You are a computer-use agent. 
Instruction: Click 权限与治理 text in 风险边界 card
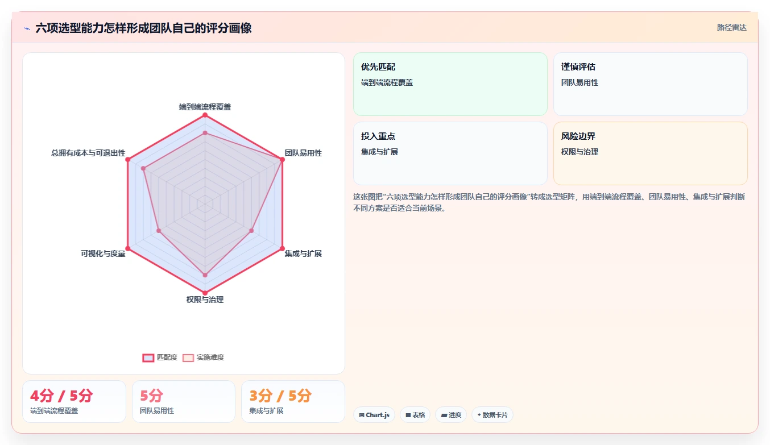pos(579,152)
